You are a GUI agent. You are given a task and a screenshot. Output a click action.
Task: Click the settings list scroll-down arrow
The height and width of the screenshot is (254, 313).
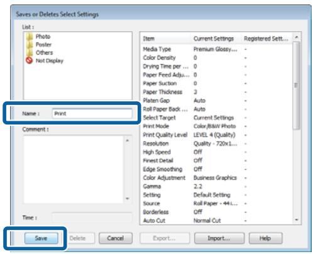(x=296, y=220)
